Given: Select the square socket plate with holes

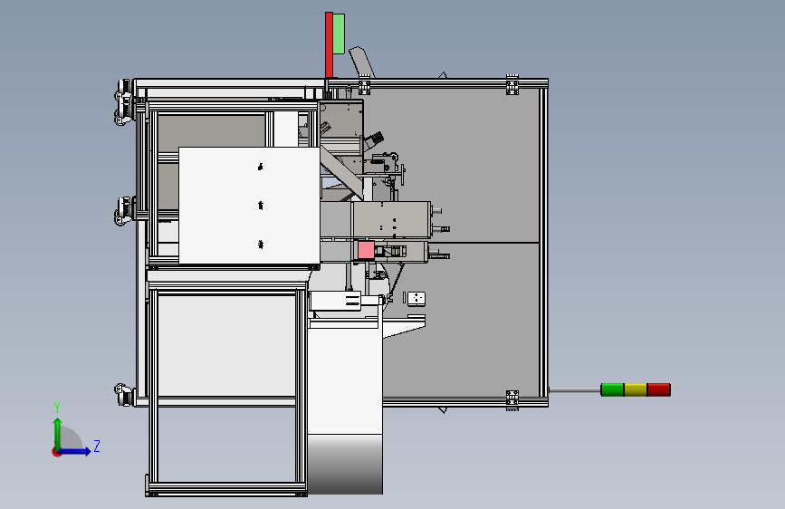Looking at the screenshot, I should tap(416, 298).
